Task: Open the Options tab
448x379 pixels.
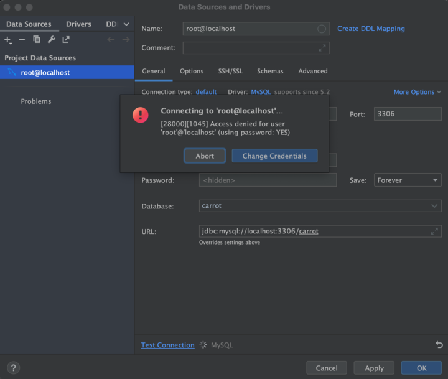Action: pos(192,71)
